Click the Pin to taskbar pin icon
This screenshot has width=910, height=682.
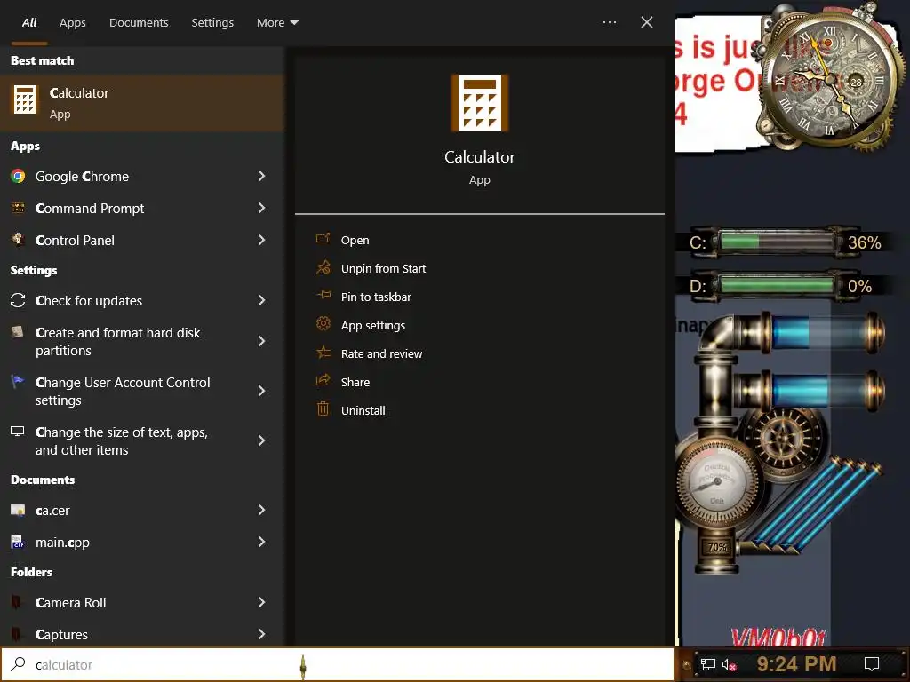[x=323, y=295]
